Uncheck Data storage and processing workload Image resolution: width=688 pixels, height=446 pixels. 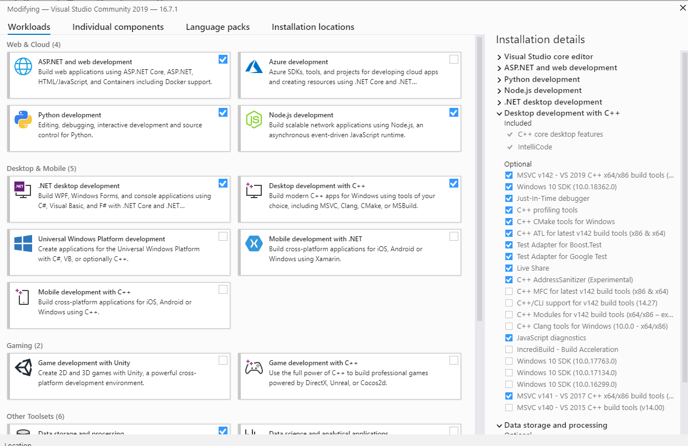tap(223, 431)
